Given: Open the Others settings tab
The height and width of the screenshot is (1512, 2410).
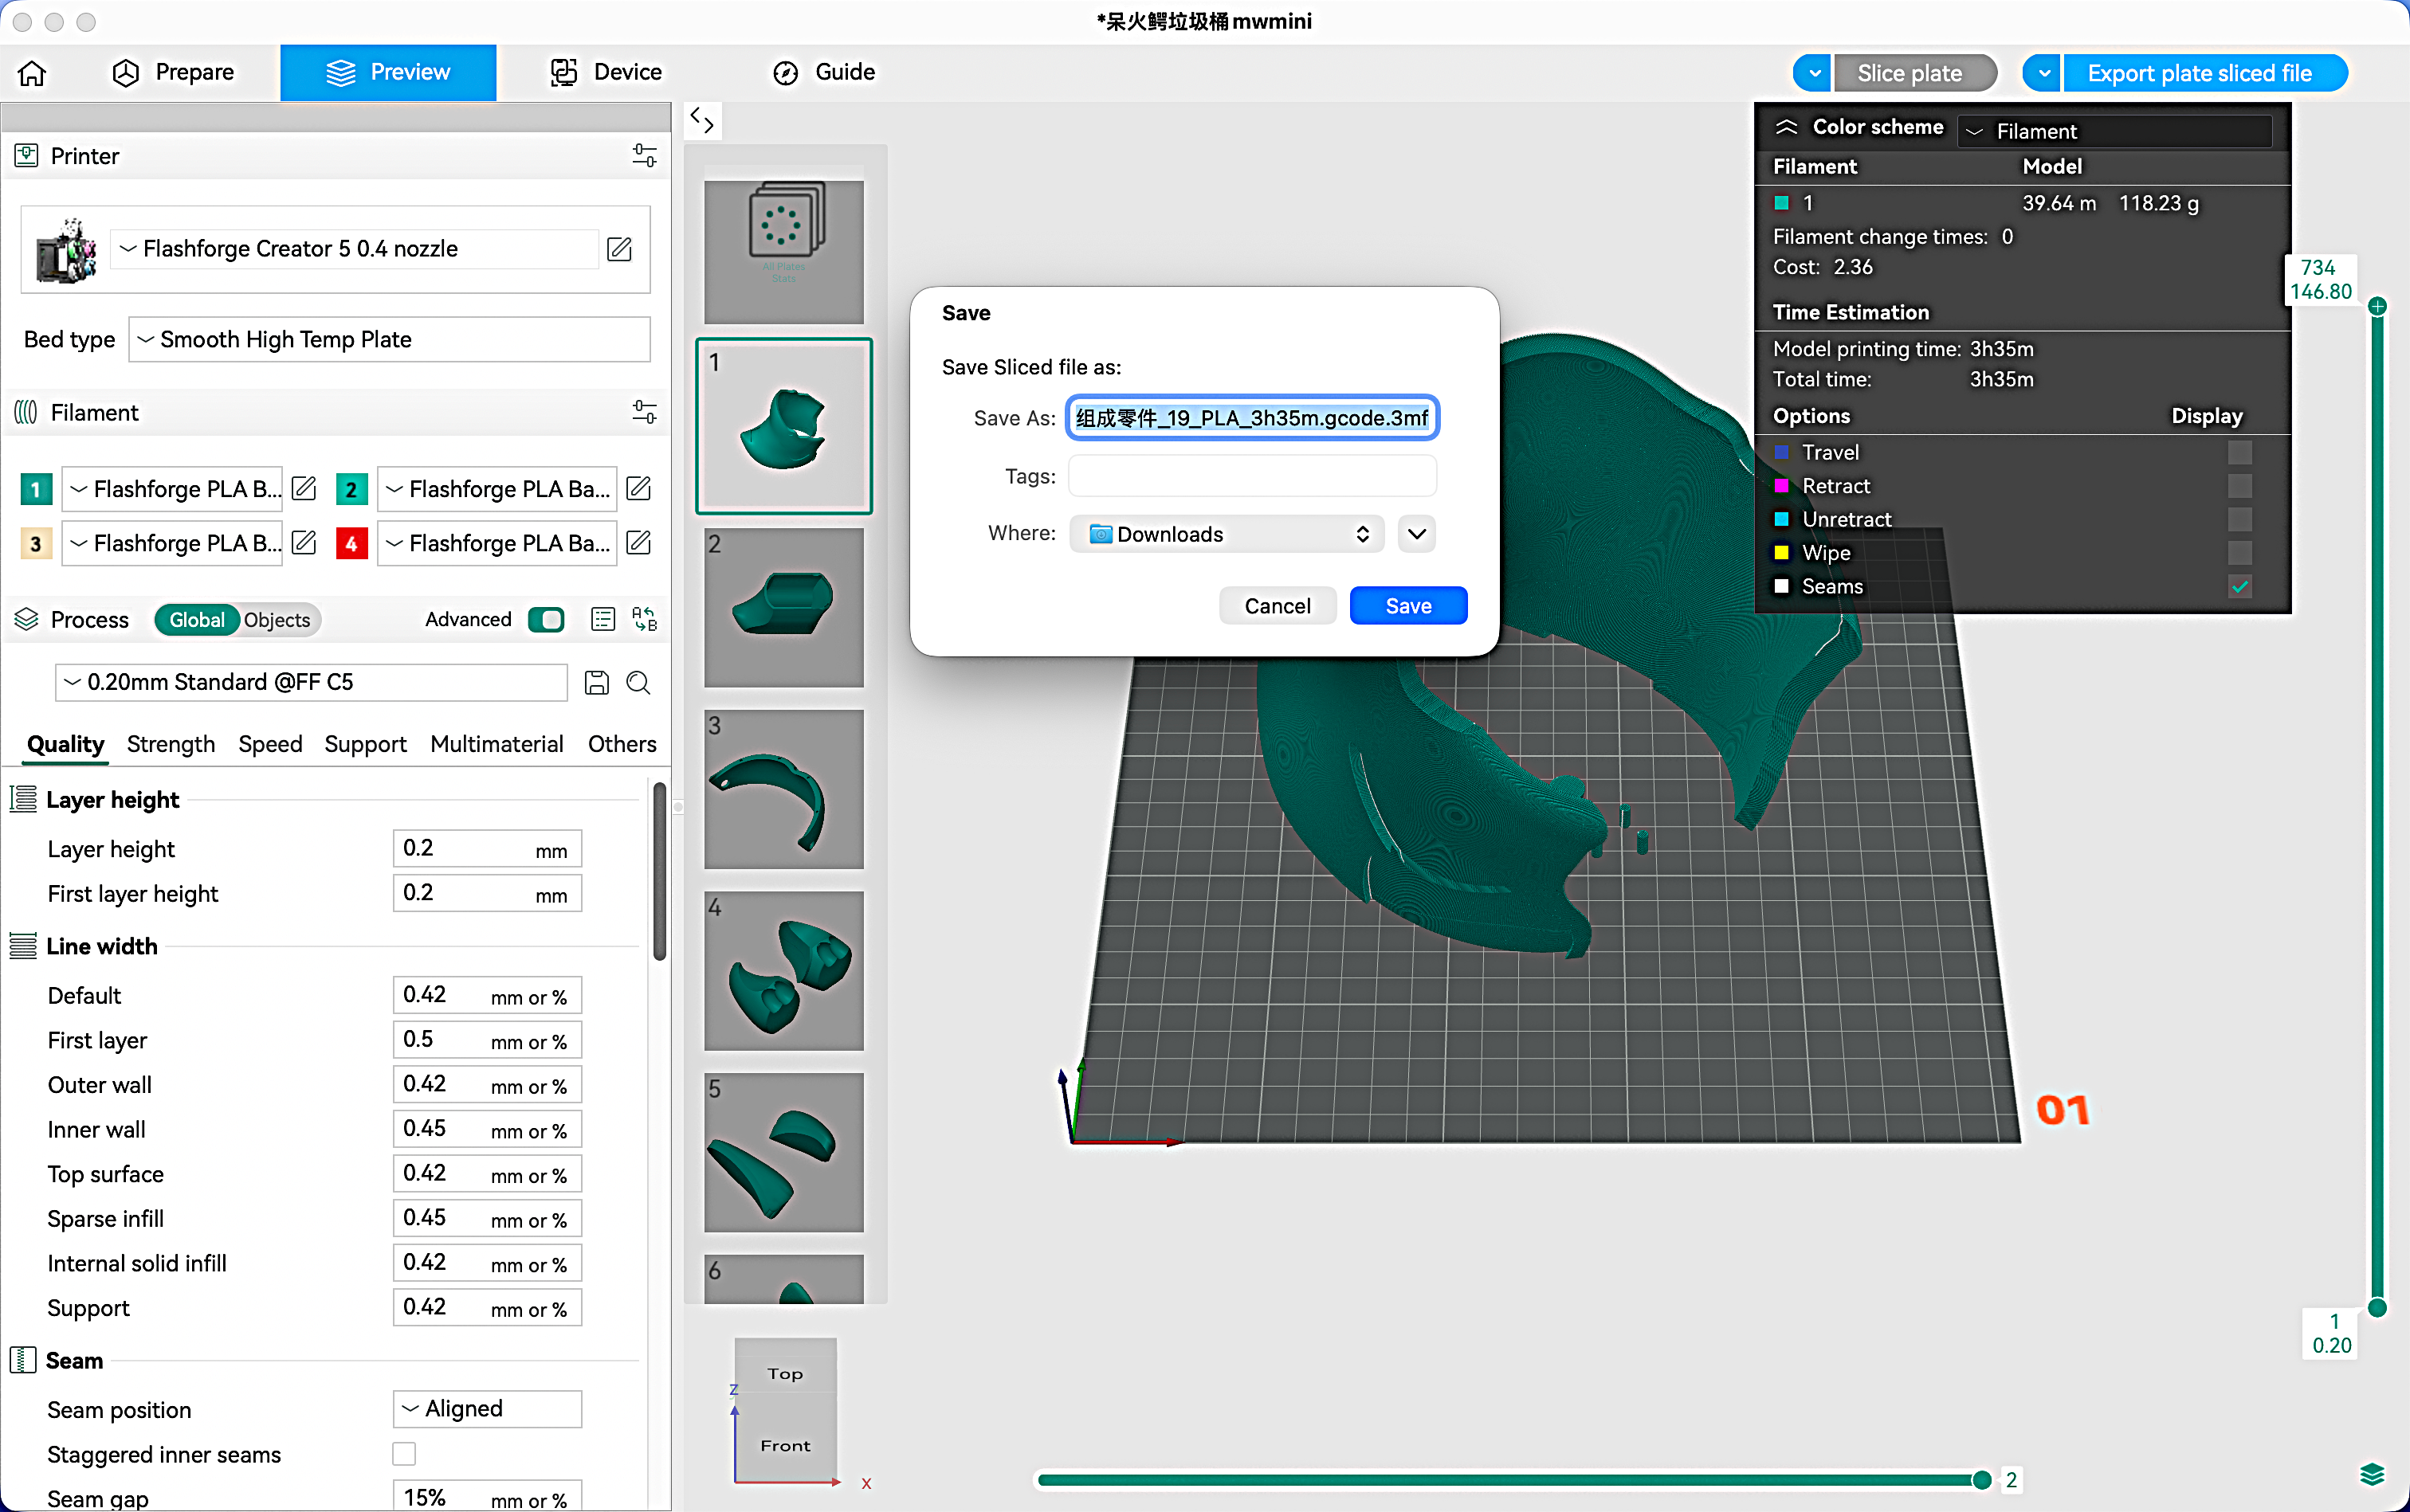Looking at the screenshot, I should coord(622,744).
